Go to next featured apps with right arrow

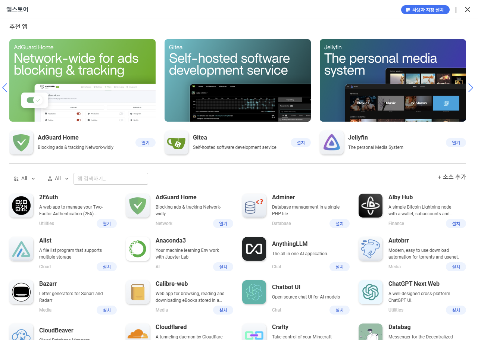471,88
